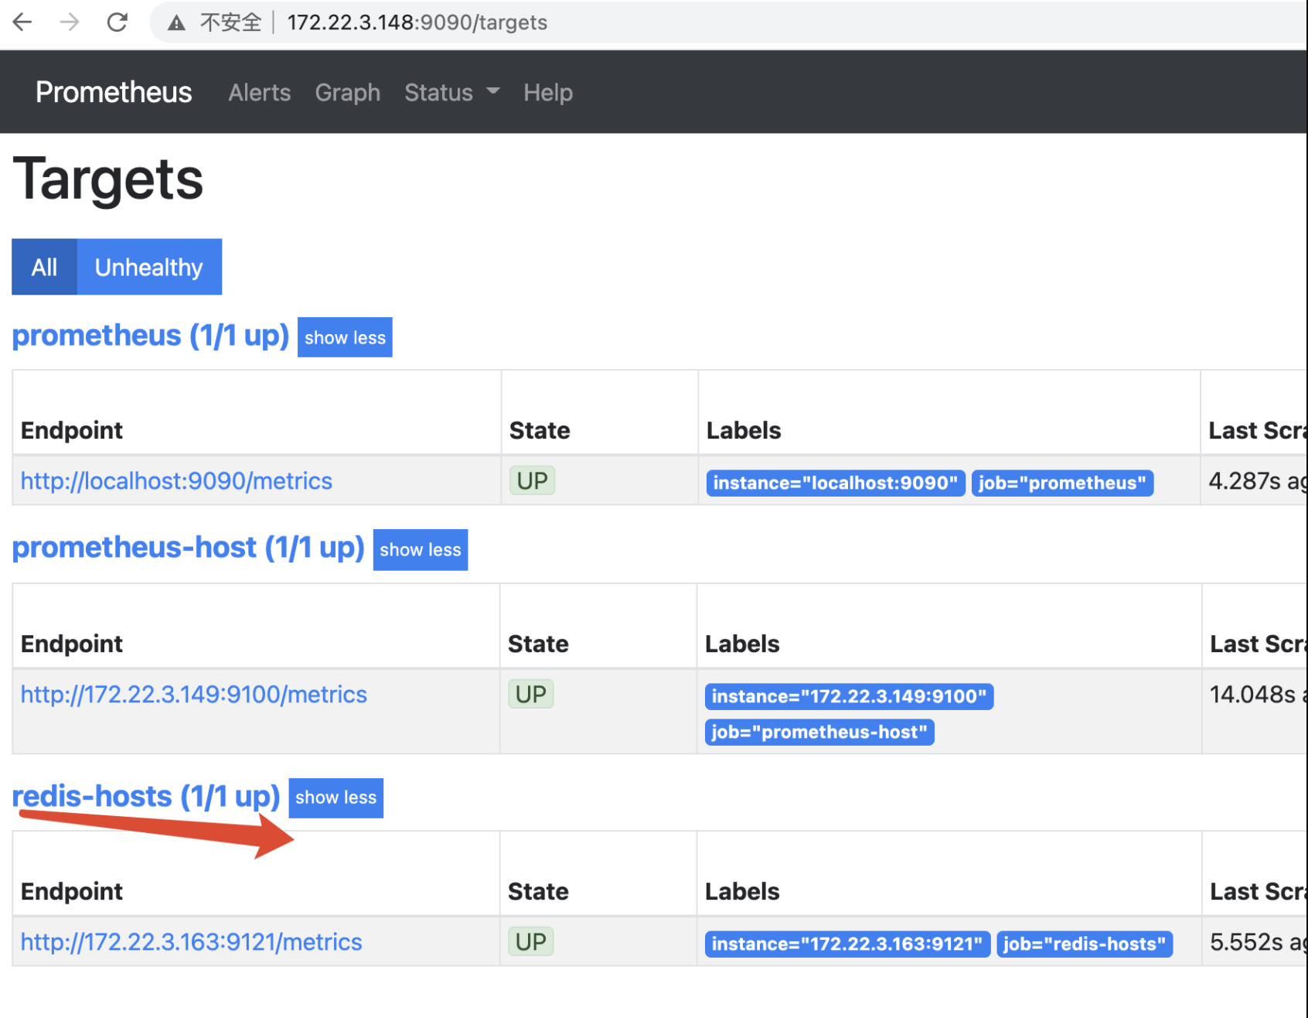The width and height of the screenshot is (1308, 1018).
Task: Click the Labels header in redis-hosts table
Action: coord(742,891)
